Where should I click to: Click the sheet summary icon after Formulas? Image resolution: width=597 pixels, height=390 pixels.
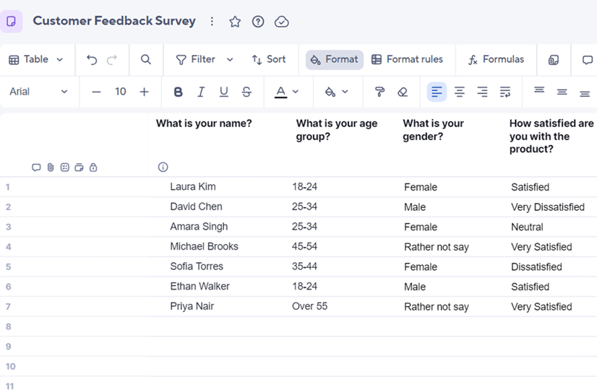[x=554, y=60]
